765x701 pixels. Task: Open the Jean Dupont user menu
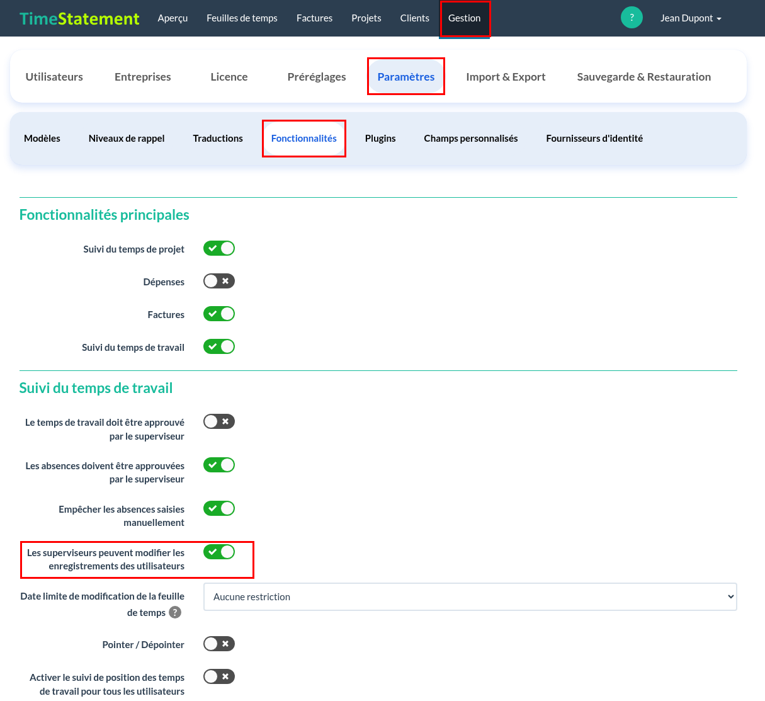click(691, 18)
